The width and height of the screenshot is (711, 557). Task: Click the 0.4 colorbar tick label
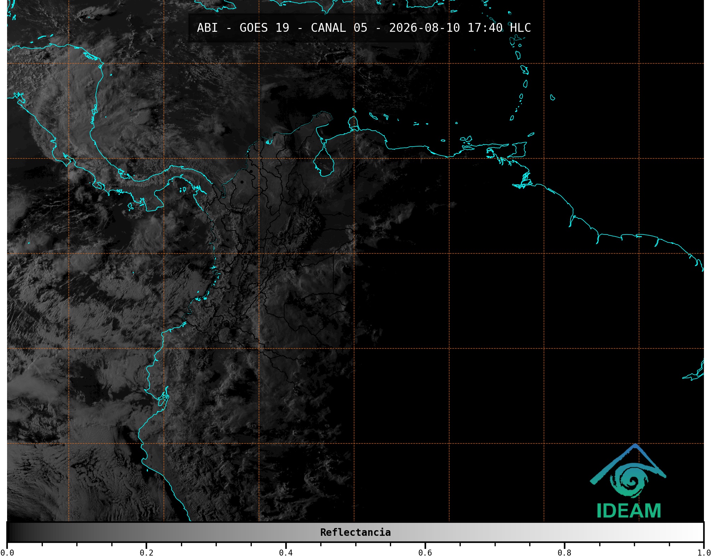[286, 553]
